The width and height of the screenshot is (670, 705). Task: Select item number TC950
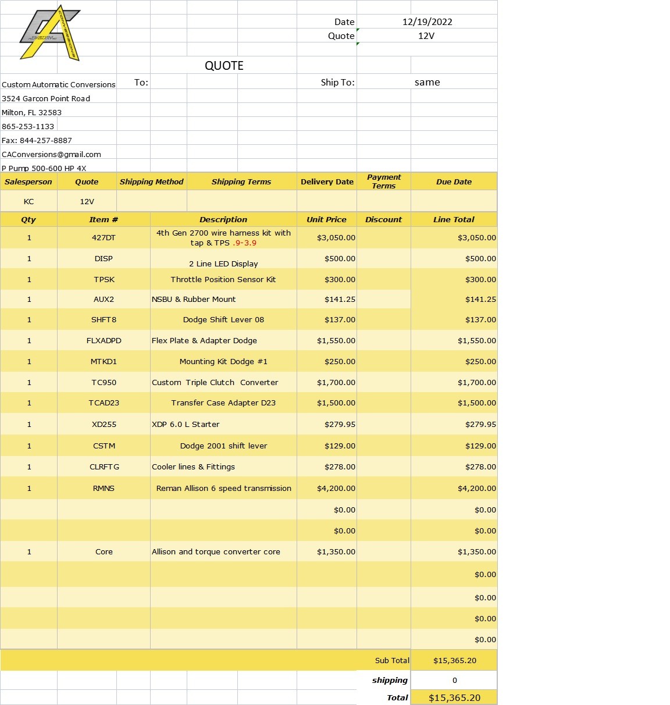point(104,382)
